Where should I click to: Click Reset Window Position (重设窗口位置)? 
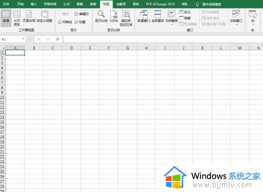pyautogui.click(x=213, y=24)
